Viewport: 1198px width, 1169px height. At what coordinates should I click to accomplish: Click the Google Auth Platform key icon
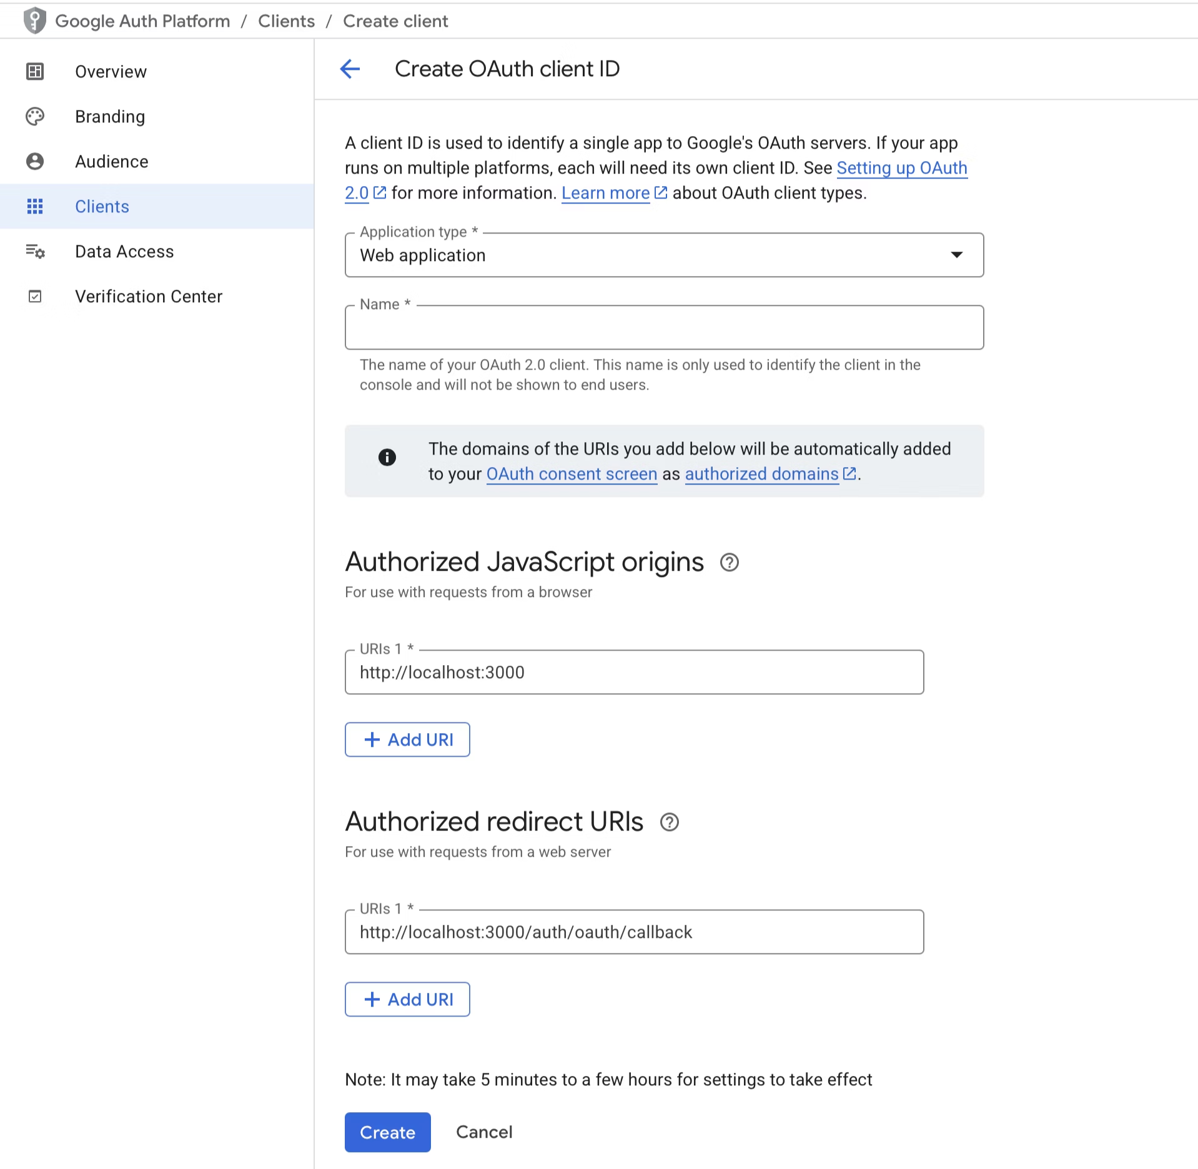click(35, 21)
